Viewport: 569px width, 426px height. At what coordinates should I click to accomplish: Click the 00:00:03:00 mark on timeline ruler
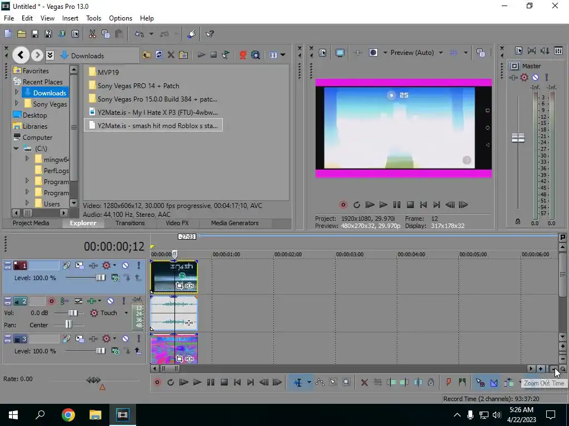(350, 254)
